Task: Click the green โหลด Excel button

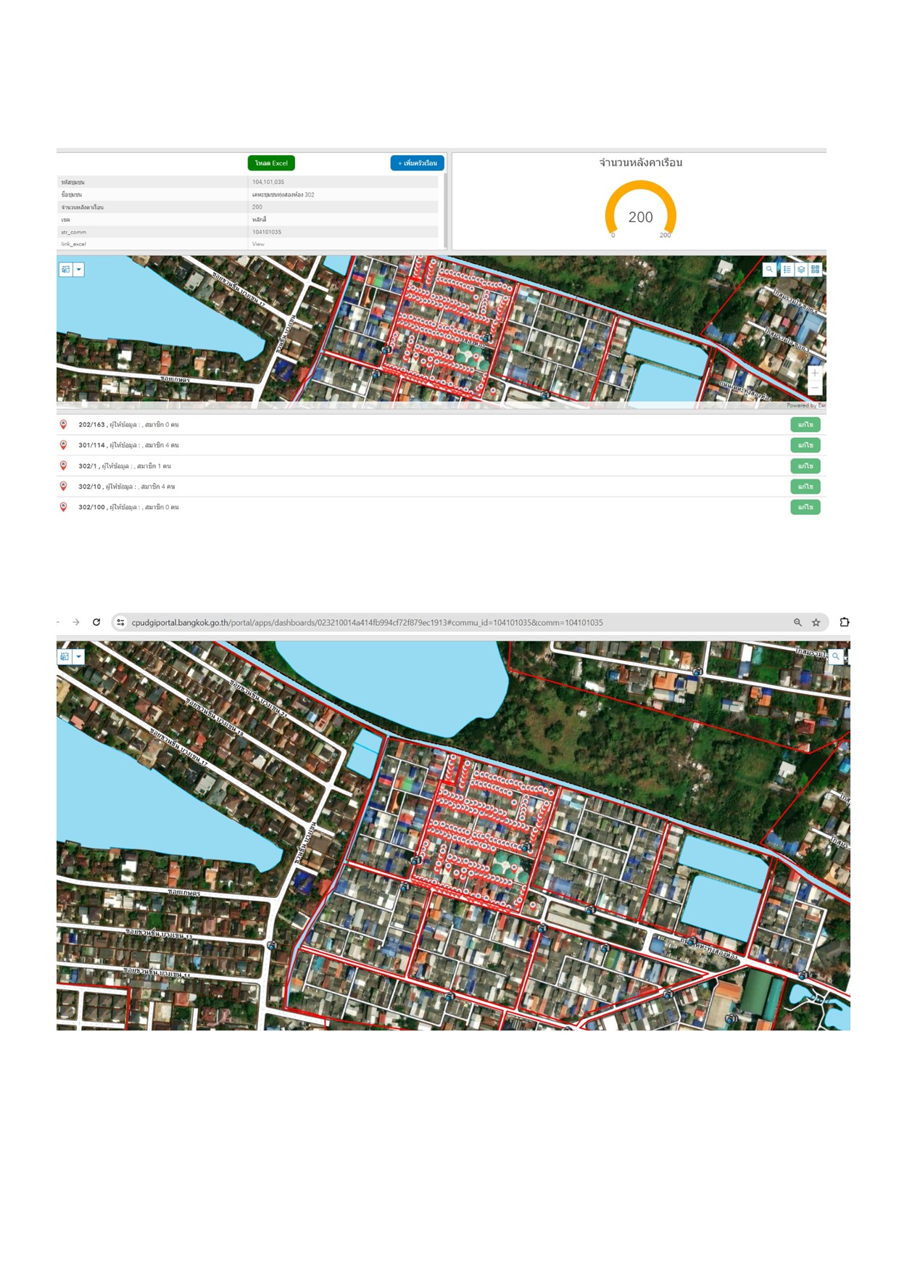Action: click(271, 163)
